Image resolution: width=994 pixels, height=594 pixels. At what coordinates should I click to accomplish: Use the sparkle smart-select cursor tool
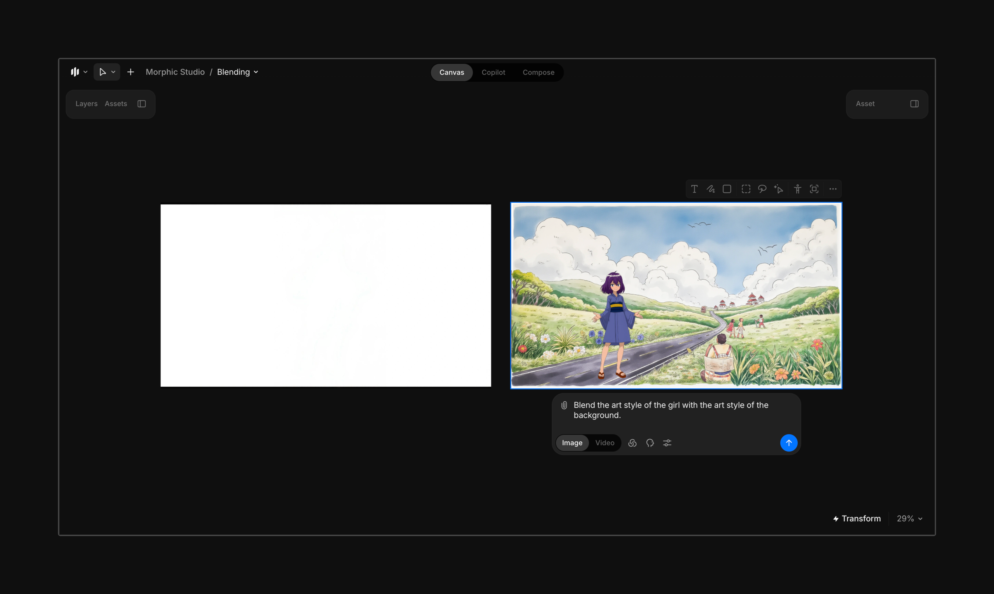(778, 189)
